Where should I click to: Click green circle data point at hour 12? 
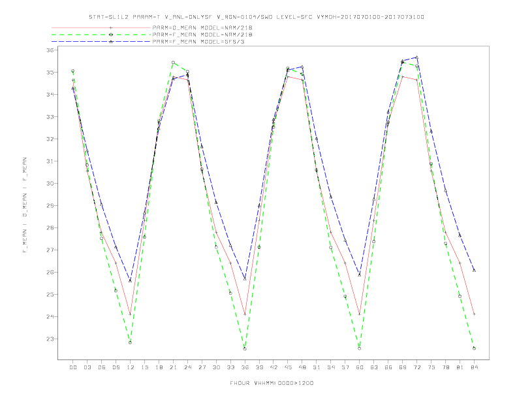tap(131, 342)
